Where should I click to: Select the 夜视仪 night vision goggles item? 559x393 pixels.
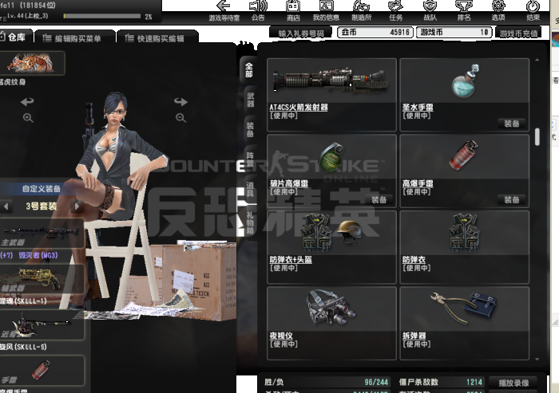(331, 323)
